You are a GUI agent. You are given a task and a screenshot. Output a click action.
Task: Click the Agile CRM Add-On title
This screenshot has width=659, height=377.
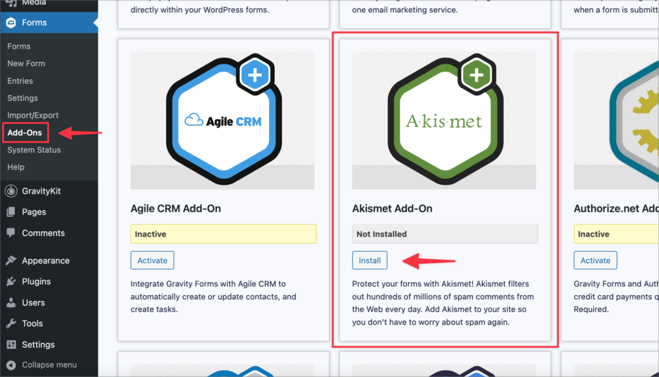[x=176, y=208]
